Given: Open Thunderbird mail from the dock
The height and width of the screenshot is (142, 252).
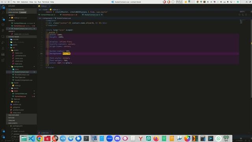Looking at the screenshot, I should [78, 138].
